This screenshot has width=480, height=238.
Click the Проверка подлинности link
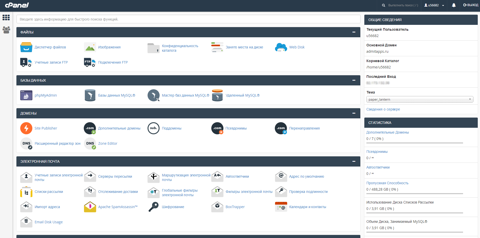[308, 192]
